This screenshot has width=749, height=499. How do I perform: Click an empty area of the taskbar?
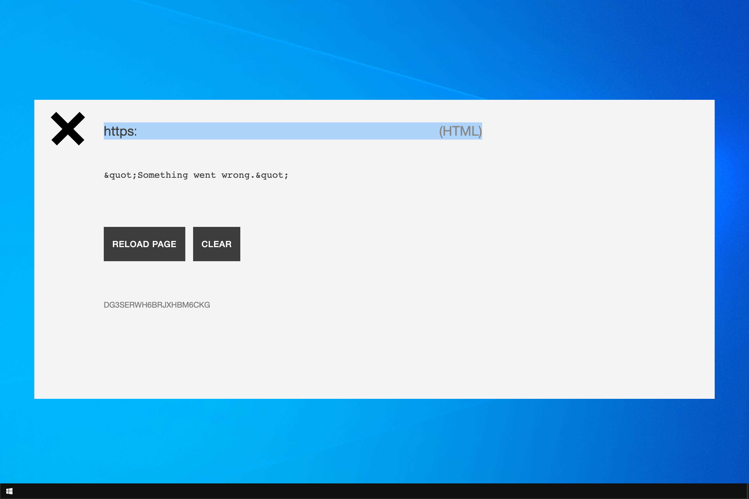[374, 491]
